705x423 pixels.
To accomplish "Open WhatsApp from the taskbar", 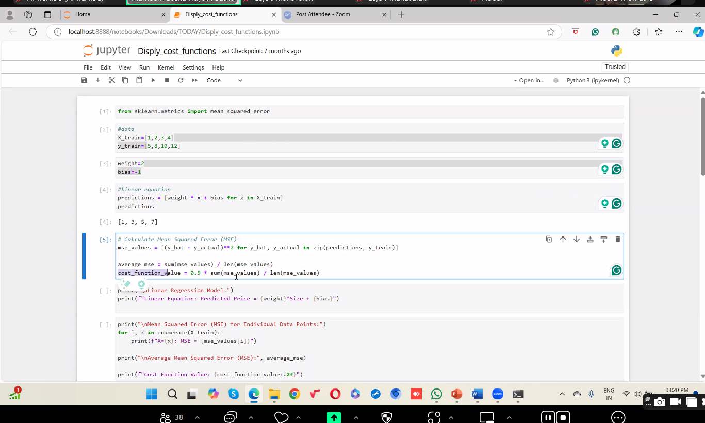I will point(437,394).
